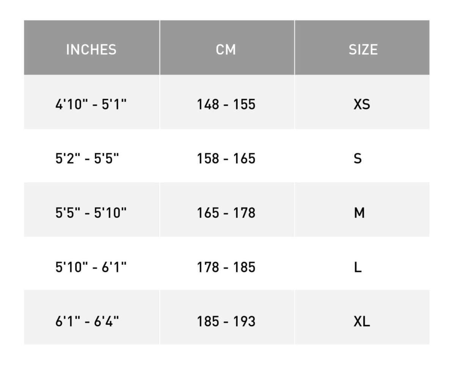
Task: Select the 158 - 165 cm cell
Action: click(x=226, y=158)
